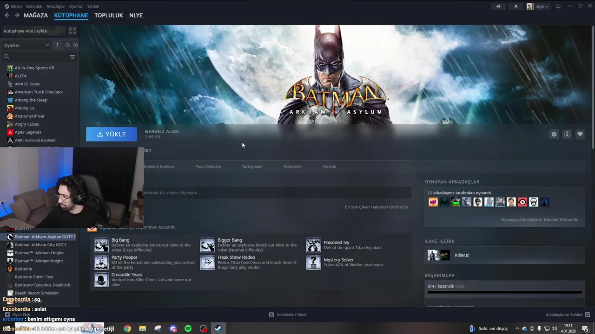Switch to the TOPLULUK tab
This screenshot has height=334, width=595.
[109, 15]
